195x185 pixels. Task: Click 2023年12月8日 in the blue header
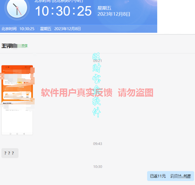[114, 14]
